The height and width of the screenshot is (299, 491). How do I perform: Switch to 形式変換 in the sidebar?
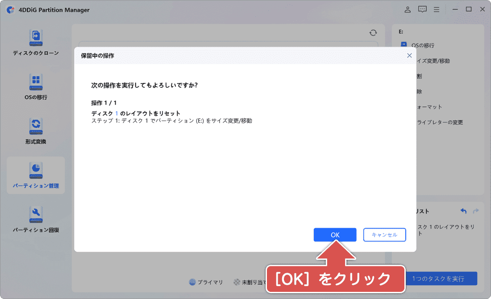[36, 131]
